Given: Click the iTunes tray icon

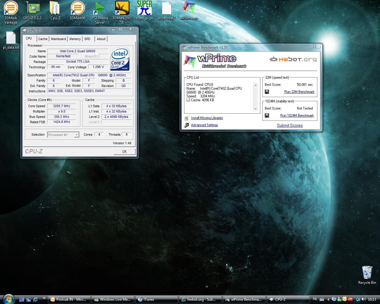Looking at the screenshot, I should pyautogui.click(x=334, y=299).
